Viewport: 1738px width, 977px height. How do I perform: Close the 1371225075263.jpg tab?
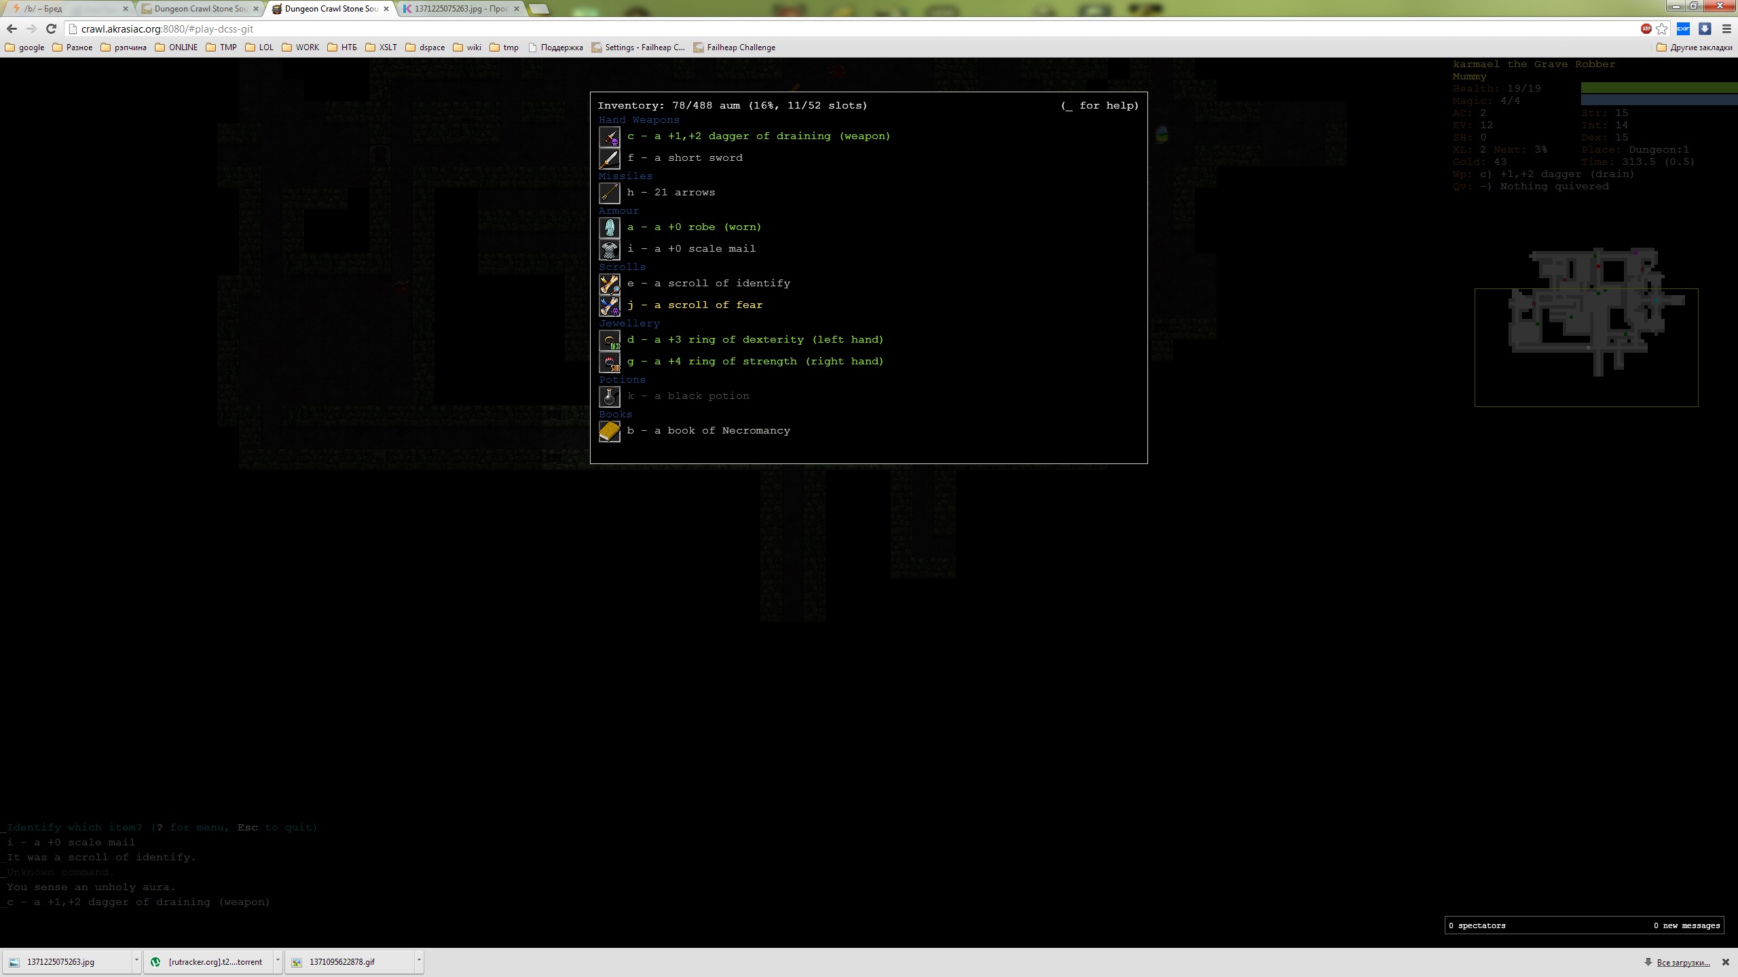(517, 9)
